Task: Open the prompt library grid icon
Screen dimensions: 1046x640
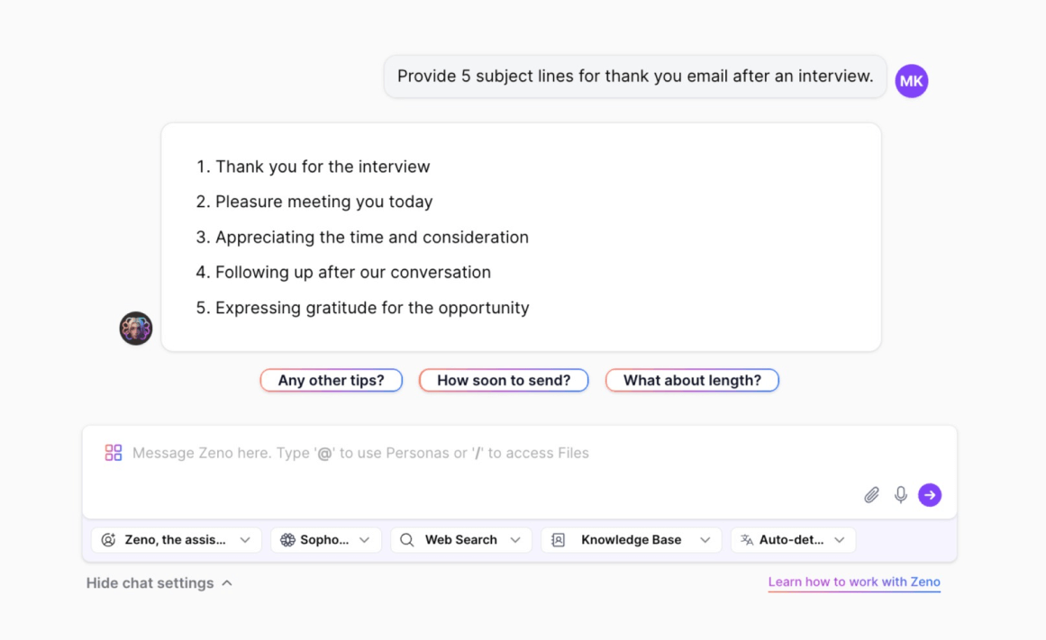Action: (x=114, y=453)
